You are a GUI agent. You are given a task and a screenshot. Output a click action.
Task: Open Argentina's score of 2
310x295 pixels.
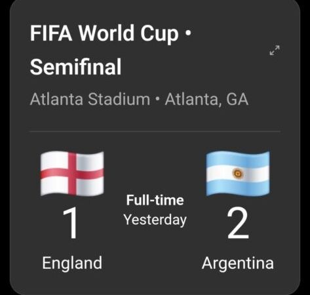pyautogui.click(x=238, y=223)
